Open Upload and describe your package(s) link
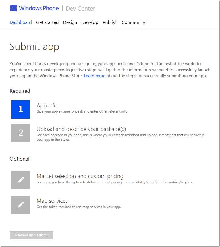Image resolution: width=220 pixels, height=247 pixels. tap(81, 129)
